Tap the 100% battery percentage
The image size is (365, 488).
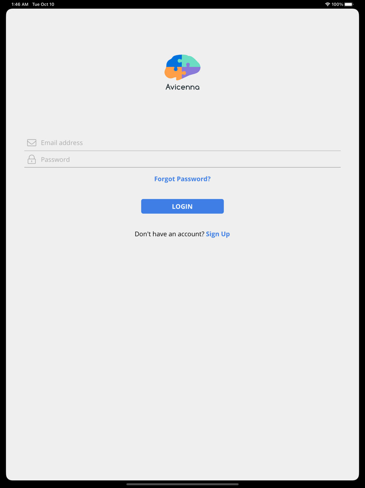click(337, 4)
